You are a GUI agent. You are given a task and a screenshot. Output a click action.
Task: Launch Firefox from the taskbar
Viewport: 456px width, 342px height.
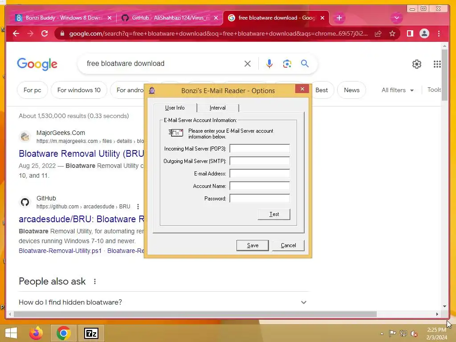[36, 333]
